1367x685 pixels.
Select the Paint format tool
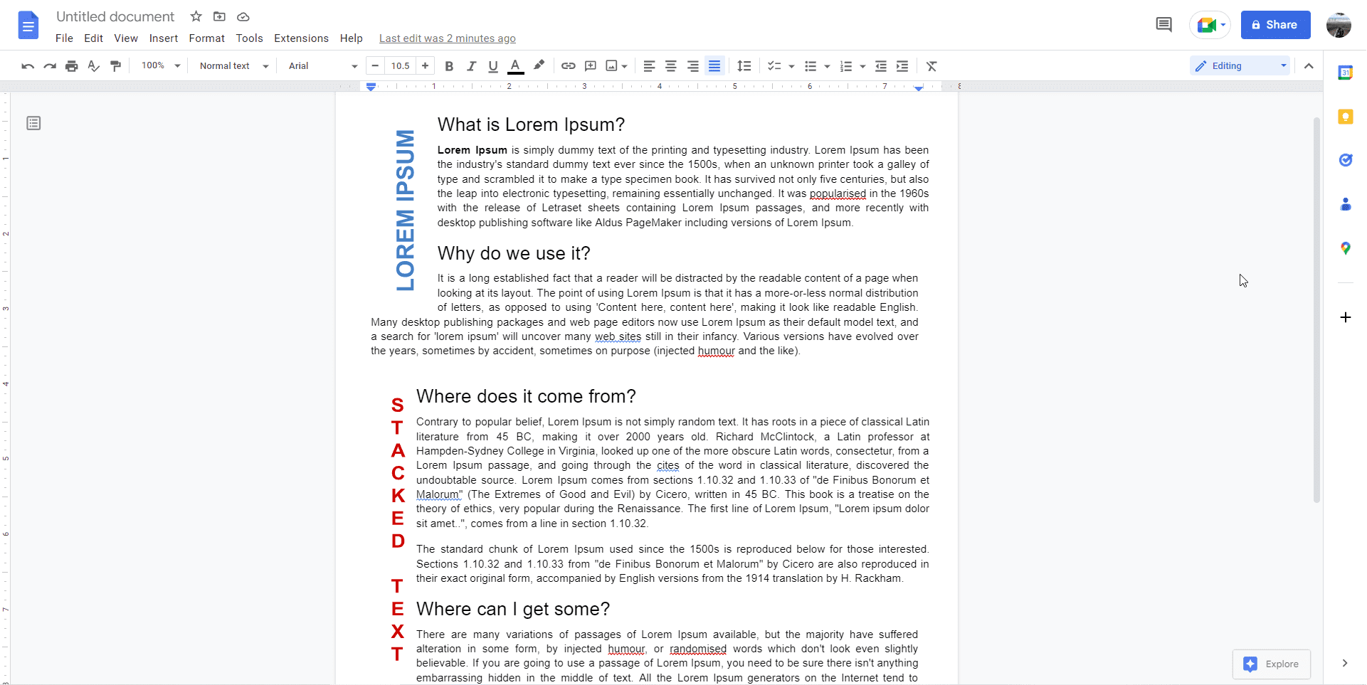pyautogui.click(x=116, y=65)
